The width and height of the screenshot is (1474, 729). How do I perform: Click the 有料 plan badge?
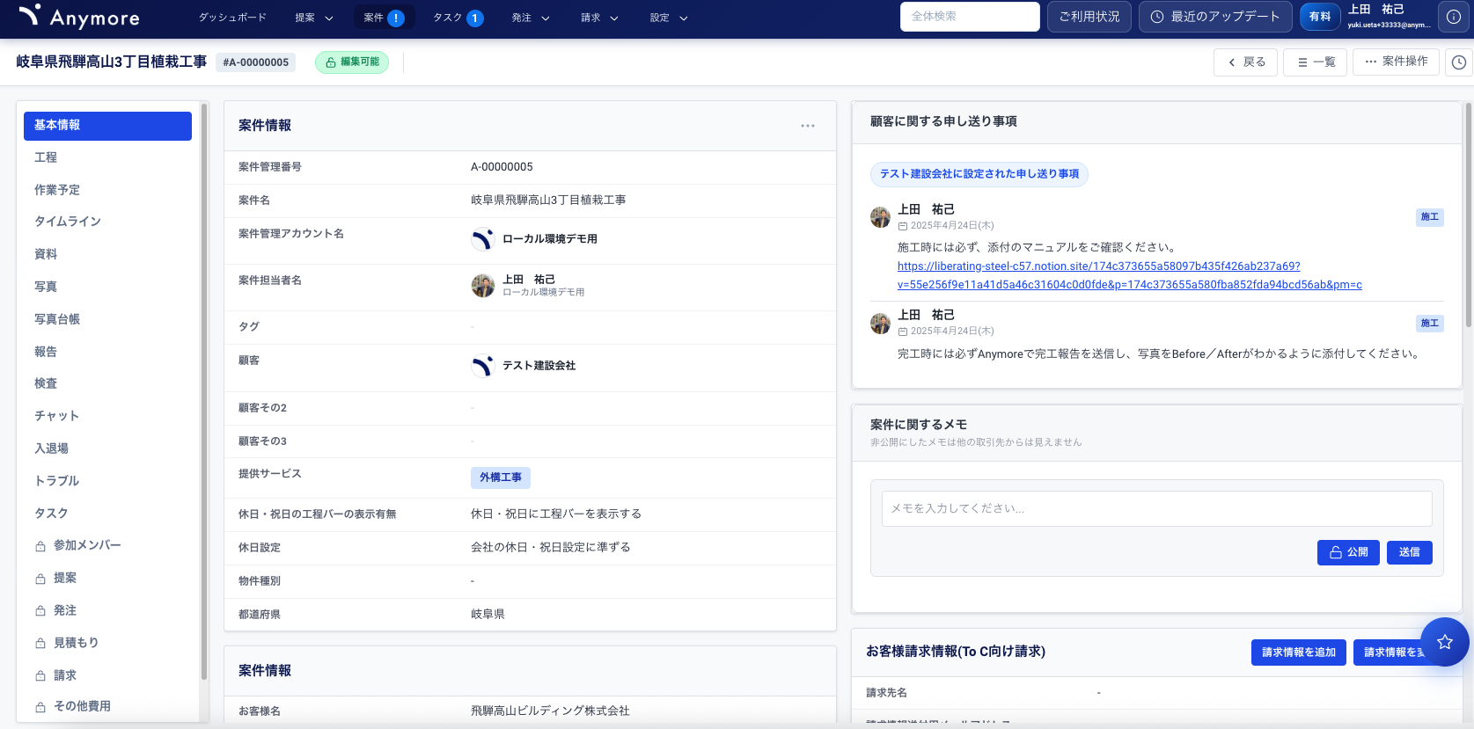(x=1319, y=17)
